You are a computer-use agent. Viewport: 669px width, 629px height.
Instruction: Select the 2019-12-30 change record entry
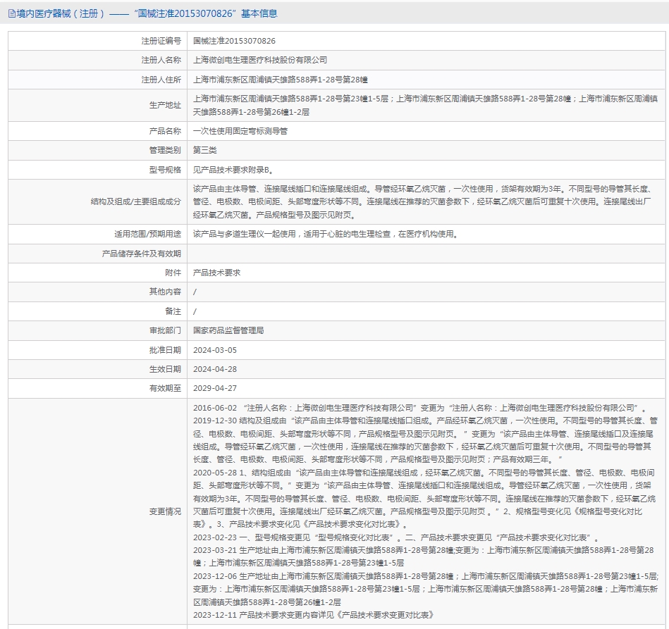tap(425, 440)
